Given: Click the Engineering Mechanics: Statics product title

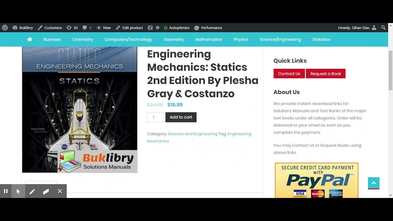Looking at the screenshot, I should [203, 74].
